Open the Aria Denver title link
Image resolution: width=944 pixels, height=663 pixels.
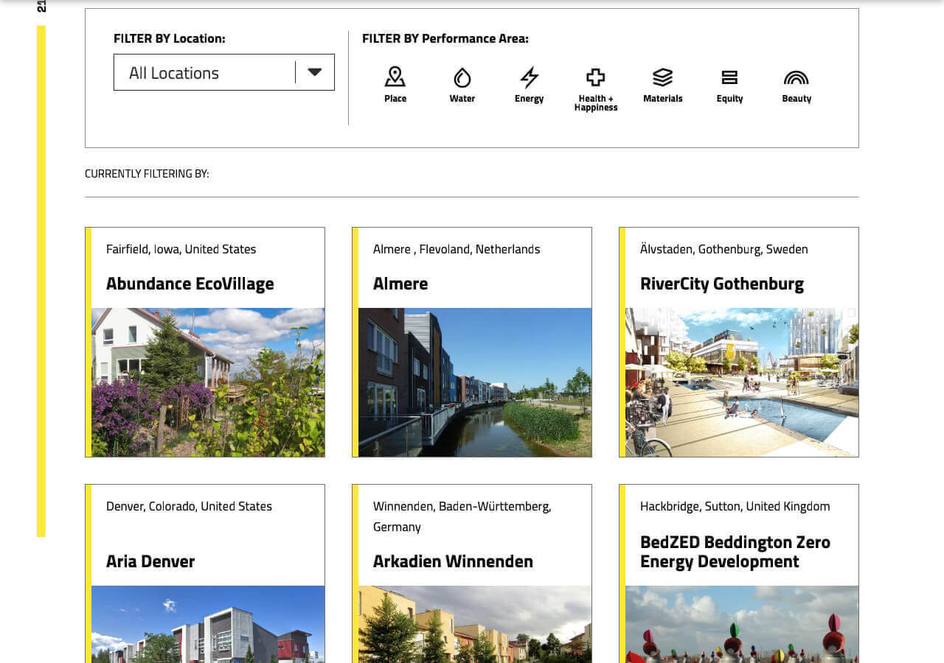[x=150, y=561]
